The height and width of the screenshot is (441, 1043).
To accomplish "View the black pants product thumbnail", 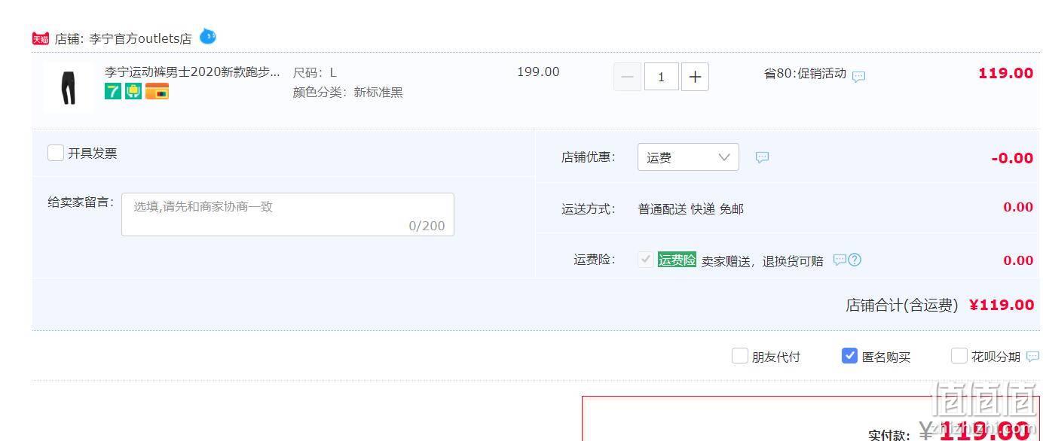I will 69,88.
